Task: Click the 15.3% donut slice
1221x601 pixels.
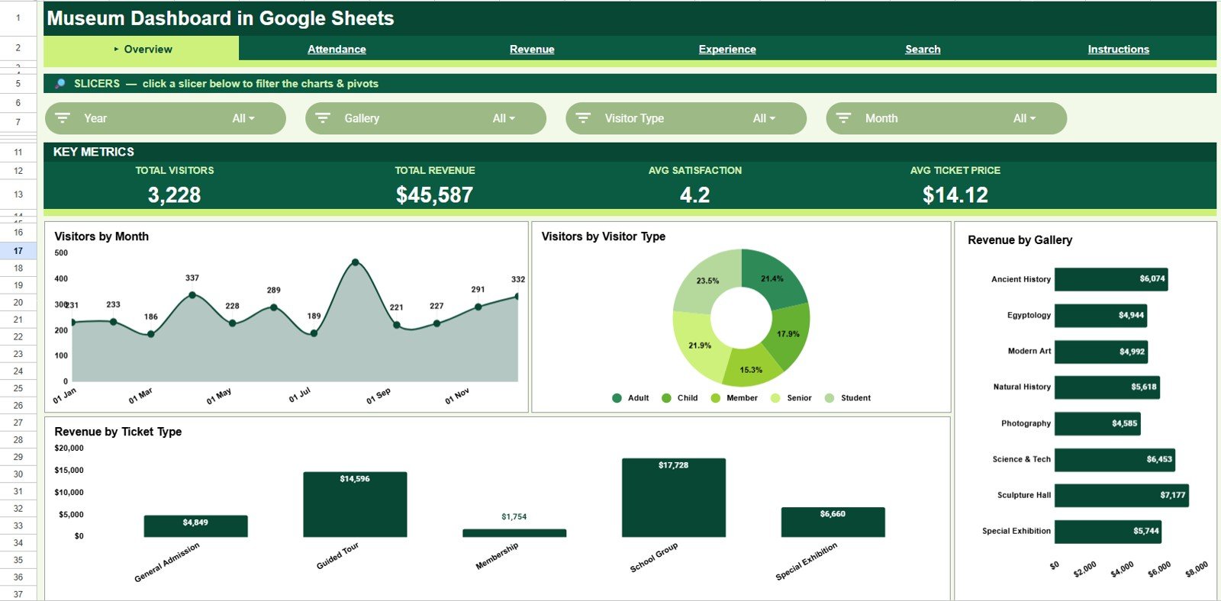Action: 751,370
